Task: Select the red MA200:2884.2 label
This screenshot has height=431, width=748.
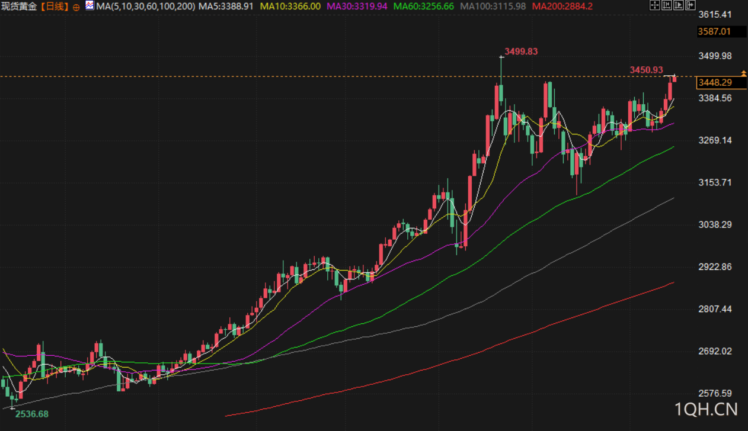Action: click(x=561, y=7)
